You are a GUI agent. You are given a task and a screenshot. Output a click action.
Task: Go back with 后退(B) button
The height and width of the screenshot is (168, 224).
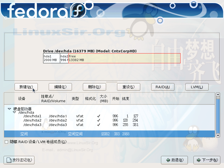pyautogui.click(x=174, y=160)
